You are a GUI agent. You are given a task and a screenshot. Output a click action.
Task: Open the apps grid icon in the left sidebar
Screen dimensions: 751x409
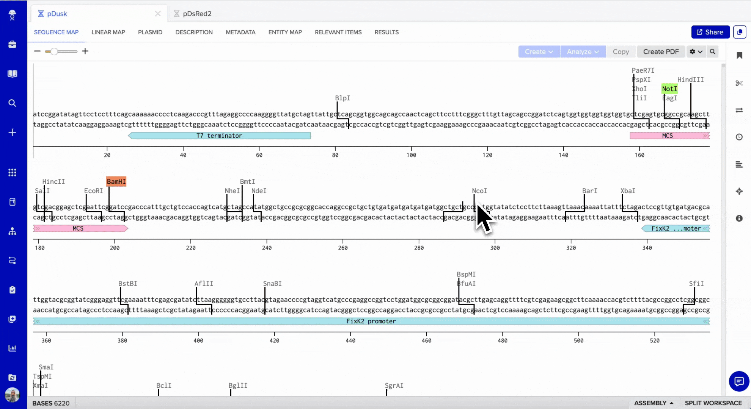(13, 172)
